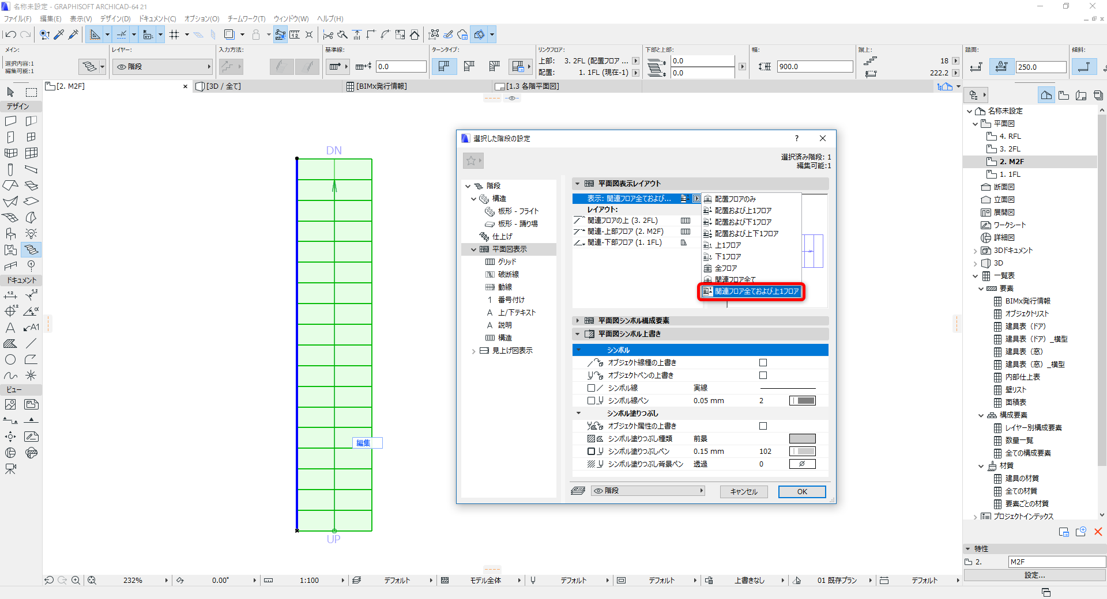Open the favorites star button in dialog

coord(473,161)
